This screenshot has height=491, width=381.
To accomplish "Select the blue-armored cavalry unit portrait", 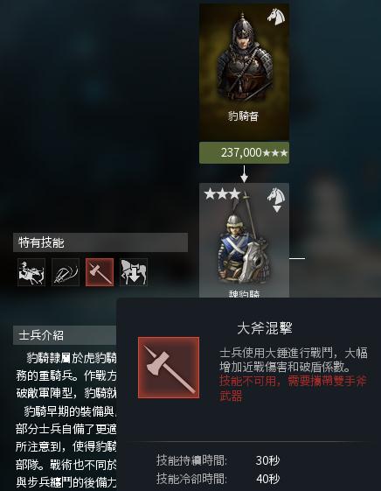I will click(x=244, y=240).
